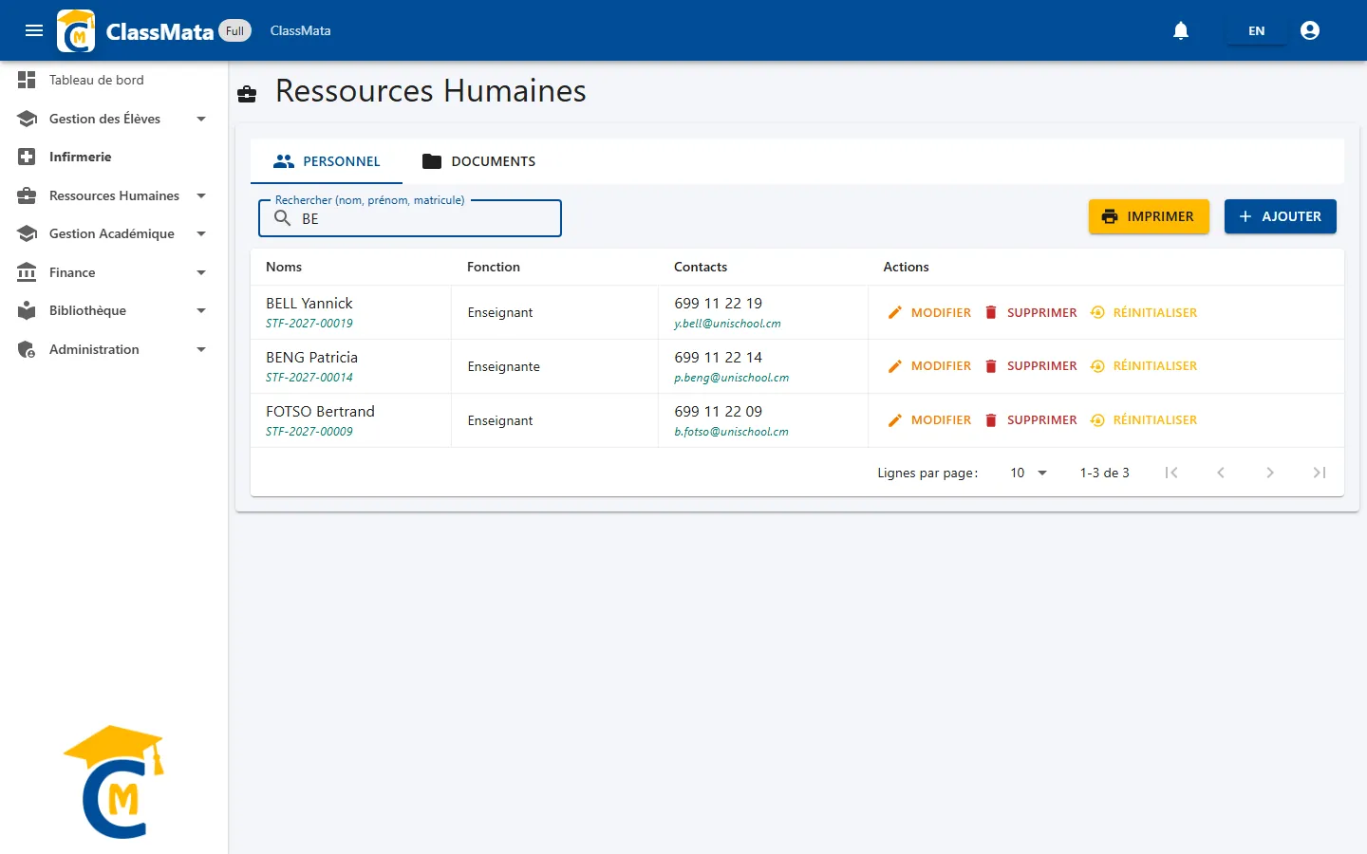Modify BELL Yannick's record
1367x854 pixels.
click(929, 312)
